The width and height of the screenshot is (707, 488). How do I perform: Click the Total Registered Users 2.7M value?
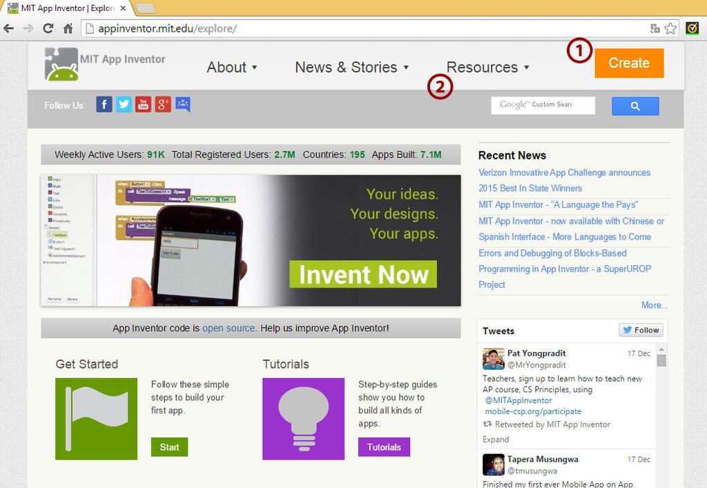click(285, 155)
